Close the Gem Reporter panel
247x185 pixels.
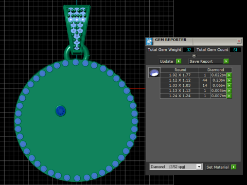click(239, 41)
